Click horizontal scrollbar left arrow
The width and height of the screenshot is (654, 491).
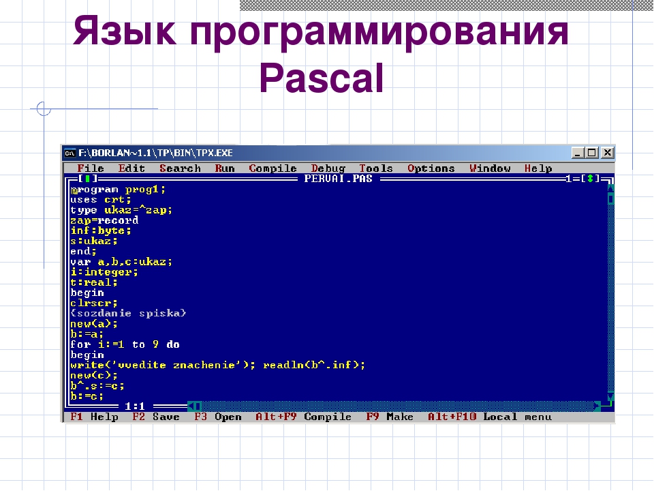191,405
